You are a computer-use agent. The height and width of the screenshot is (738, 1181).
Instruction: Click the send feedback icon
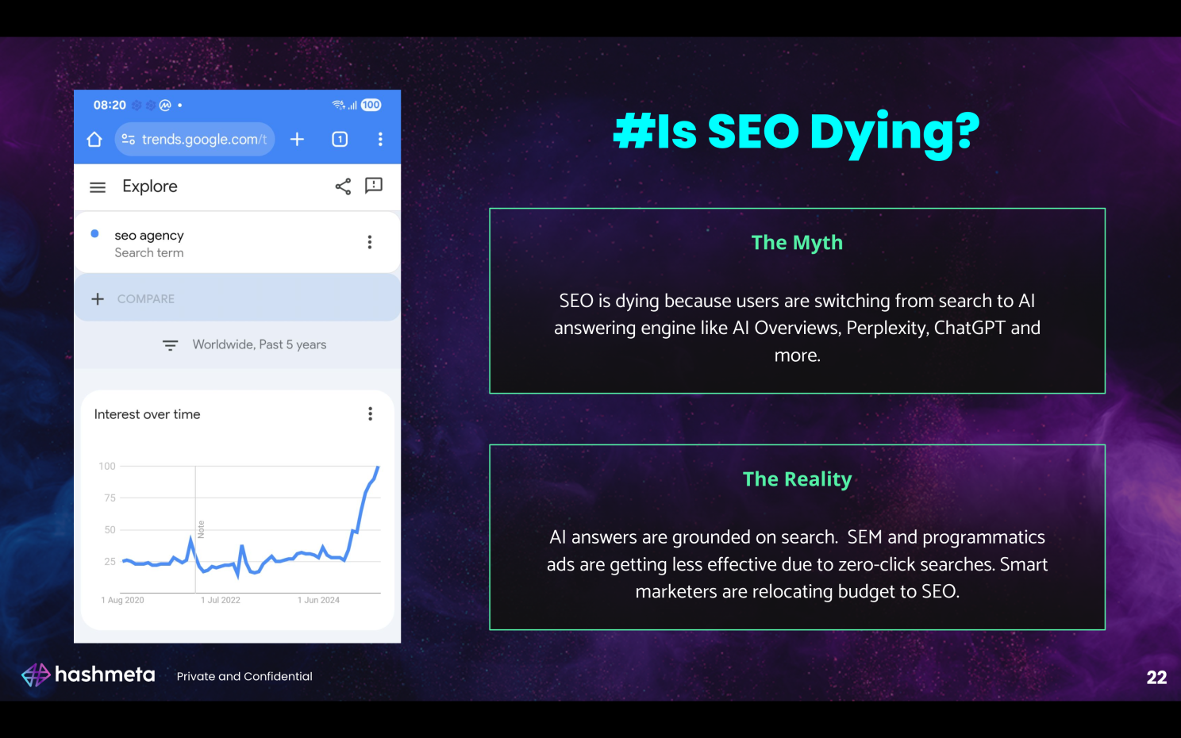[373, 186]
